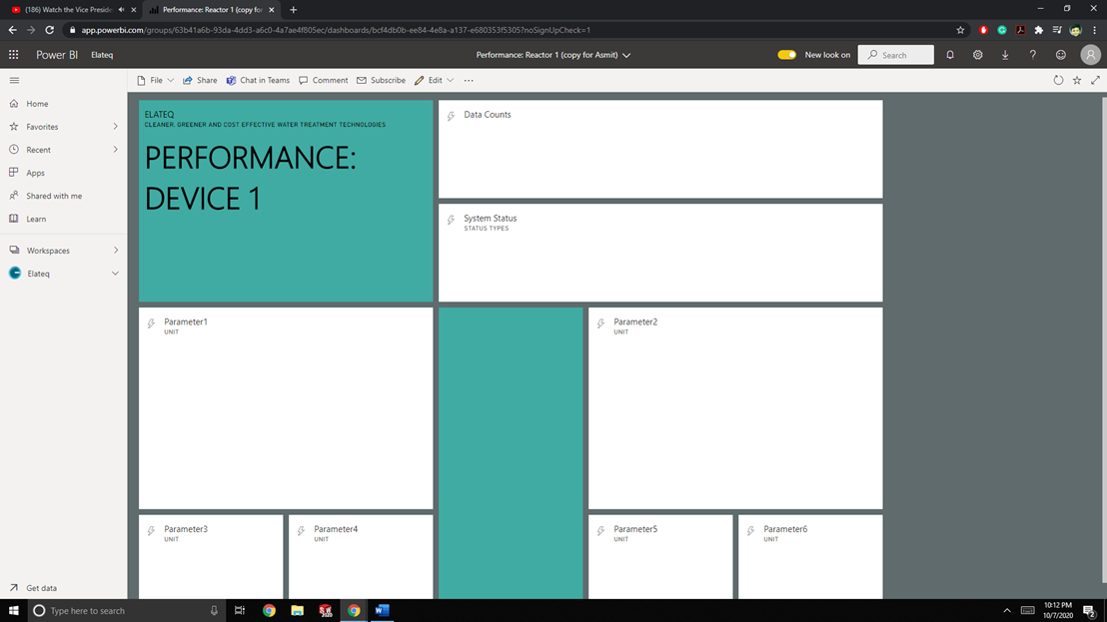Subscribe to the dashboard
The width and height of the screenshot is (1107, 622).
pyautogui.click(x=382, y=81)
